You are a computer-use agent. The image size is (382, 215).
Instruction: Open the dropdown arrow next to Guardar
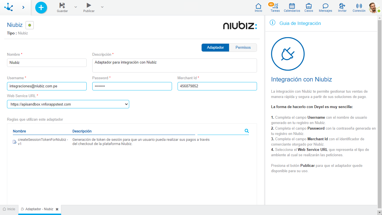click(76, 7)
